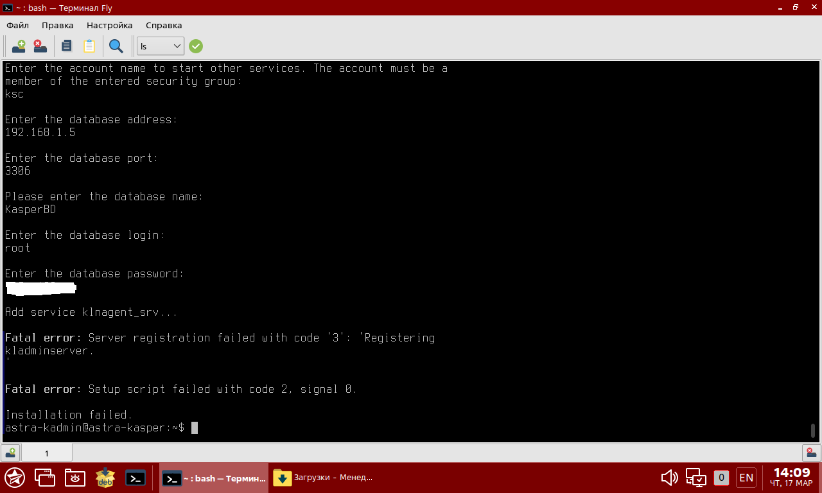Open the Astra star start menu
This screenshot has height=493, width=822.
pyautogui.click(x=15, y=478)
